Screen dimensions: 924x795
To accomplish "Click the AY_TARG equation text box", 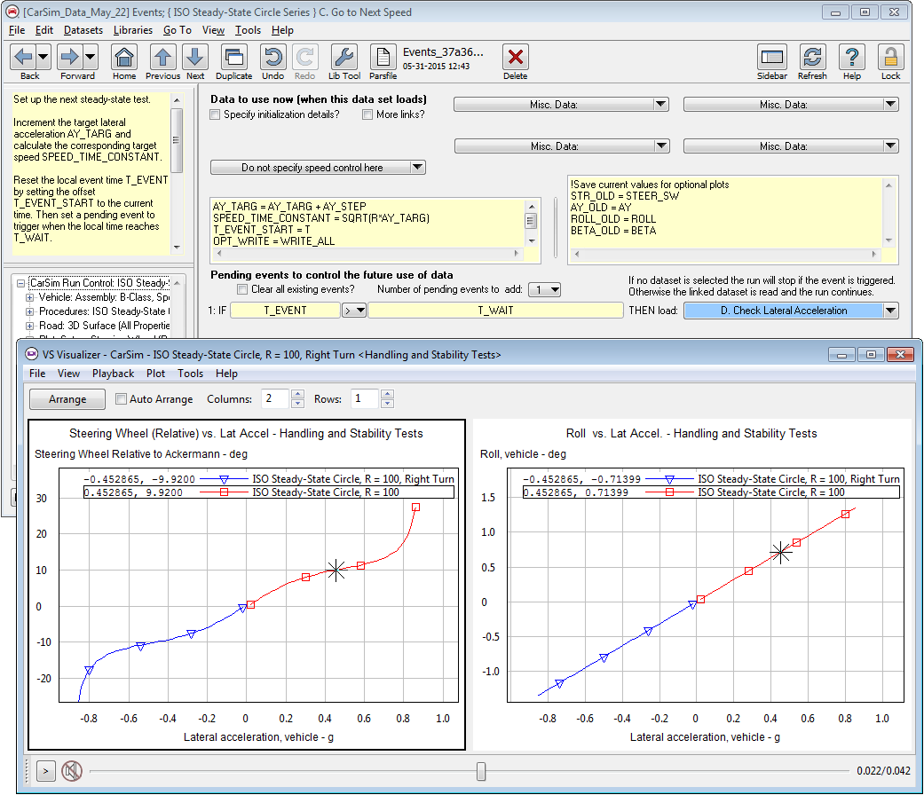I will click(369, 224).
